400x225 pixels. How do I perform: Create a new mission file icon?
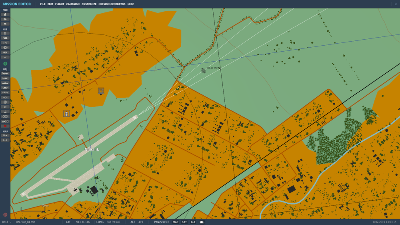pos(5,14)
